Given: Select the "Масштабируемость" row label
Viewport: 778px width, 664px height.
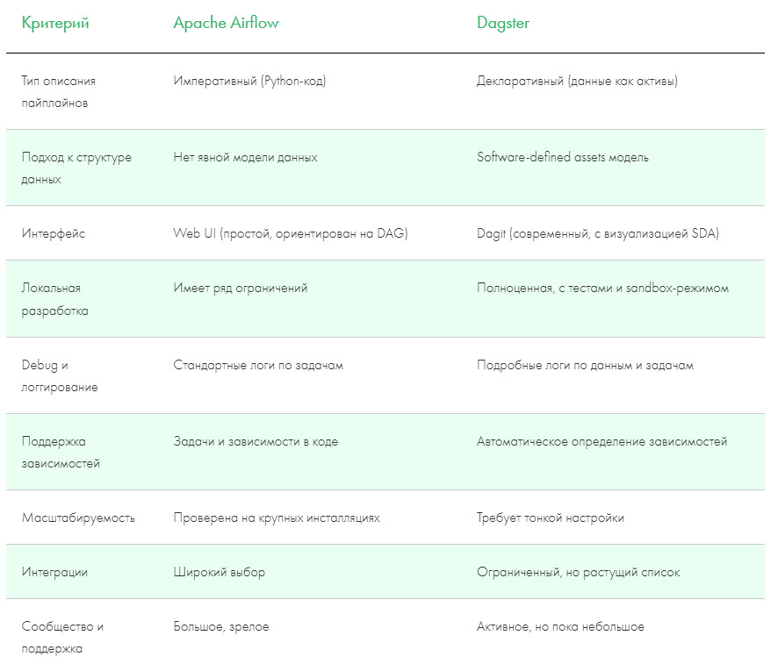Looking at the screenshot, I should point(78,518).
